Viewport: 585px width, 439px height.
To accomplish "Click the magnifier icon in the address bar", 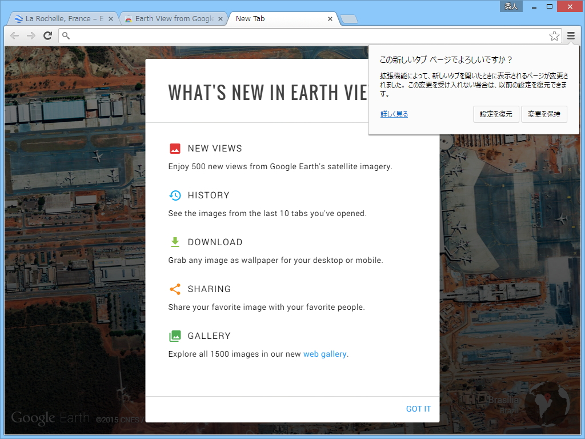I will coord(66,35).
